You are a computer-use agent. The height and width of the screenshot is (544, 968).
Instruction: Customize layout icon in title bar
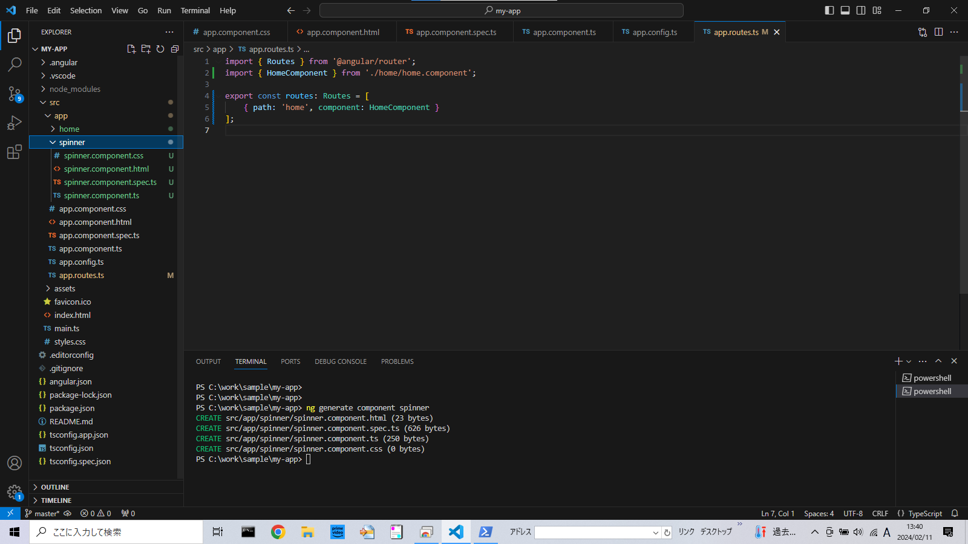(x=877, y=10)
